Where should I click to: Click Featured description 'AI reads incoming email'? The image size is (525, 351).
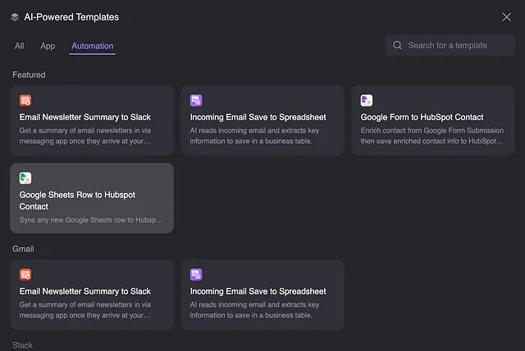click(254, 136)
